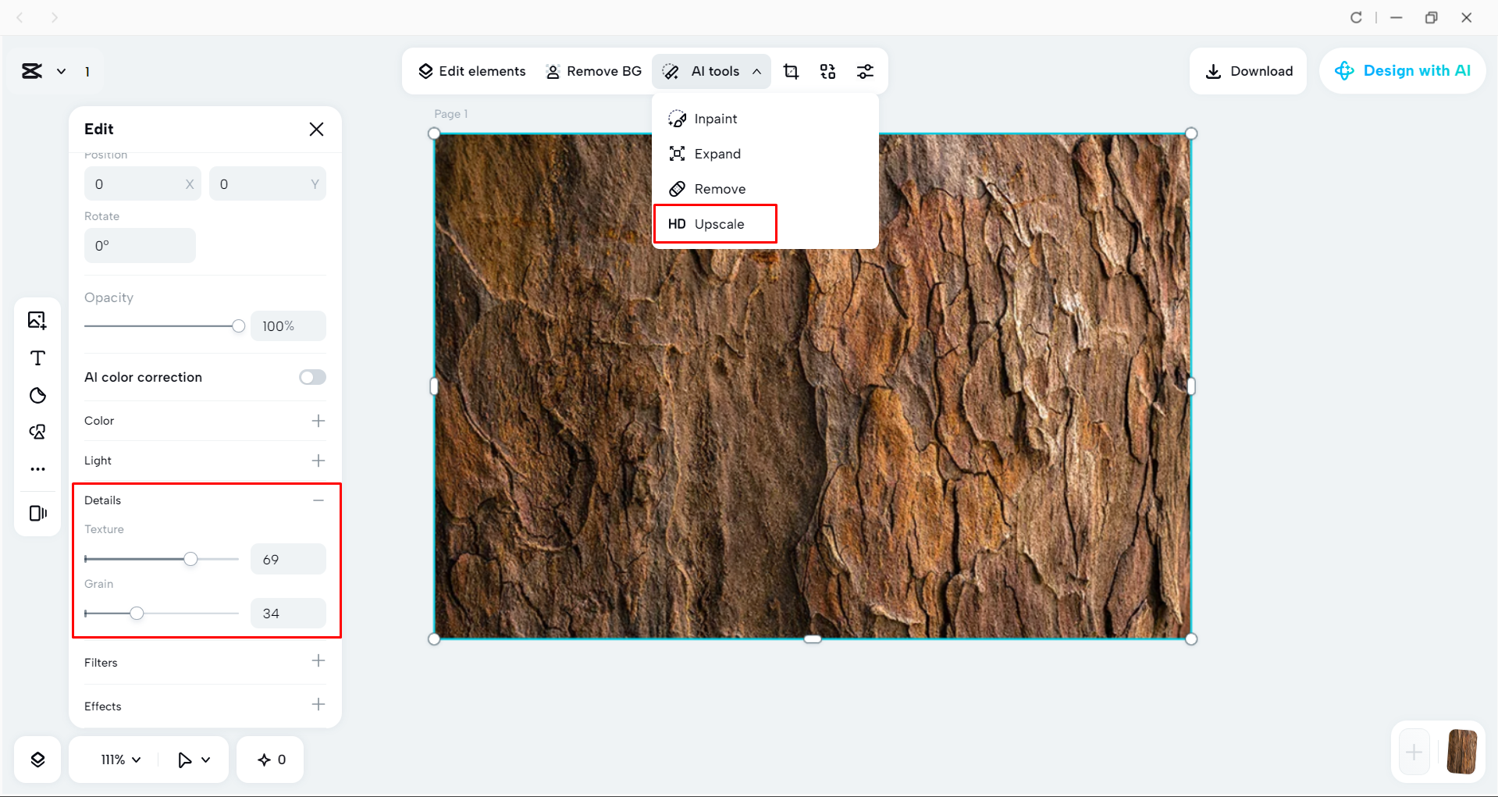The width and height of the screenshot is (1498, 797).
Task: Click the pointer select tool icon
Action: 184,760
